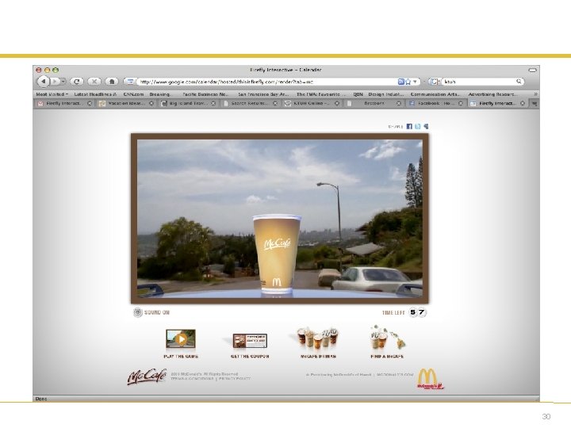Click into the search field containing 'ktuh'
The width and height of the screenshot is (571, 428).
pyautogui.click(x=478, y=82)
